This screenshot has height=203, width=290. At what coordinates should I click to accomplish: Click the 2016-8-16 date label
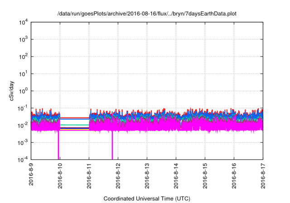point(234,176)
